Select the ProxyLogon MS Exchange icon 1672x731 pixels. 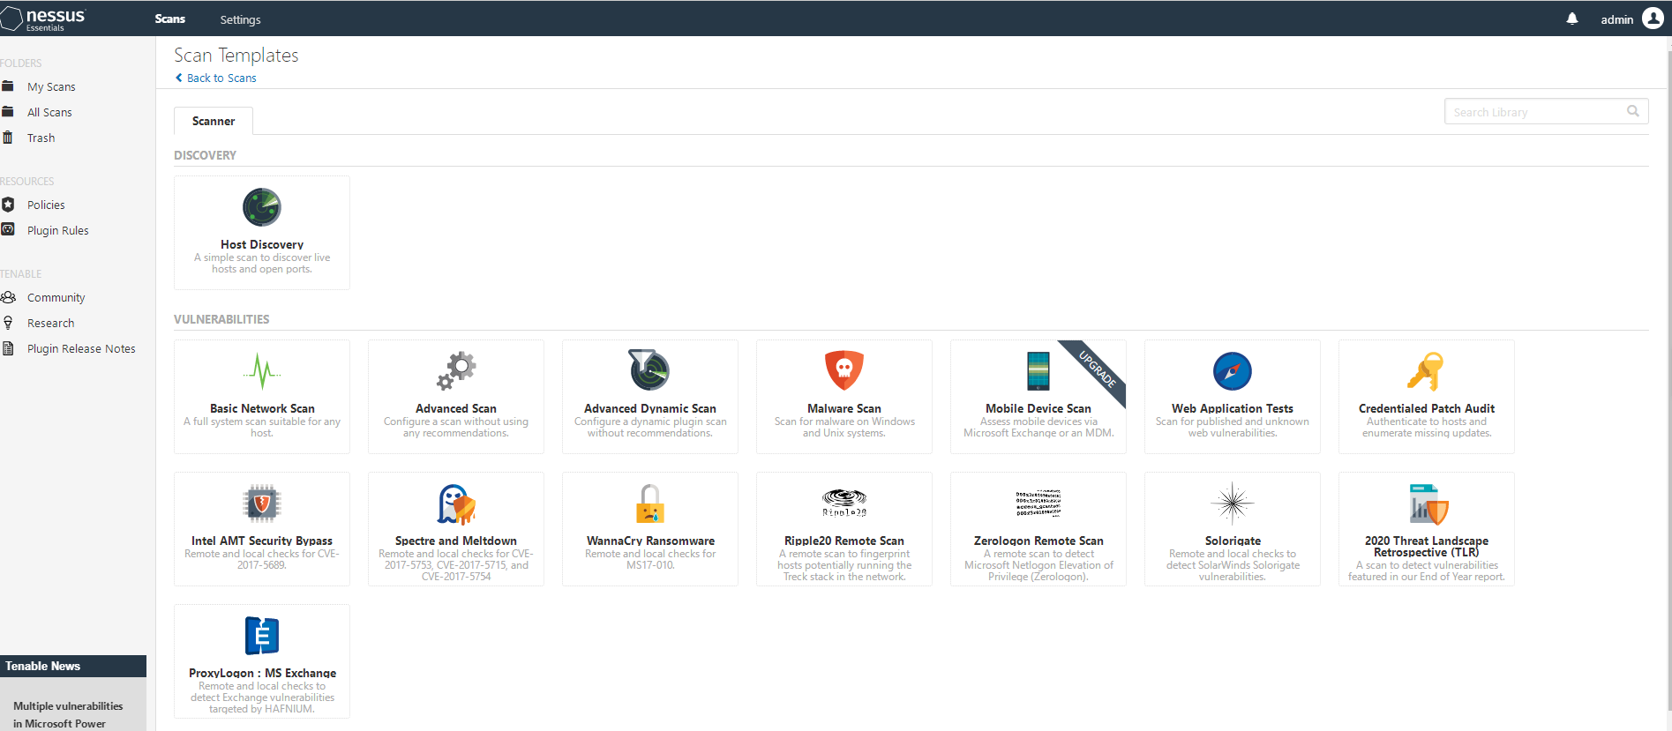tap(262, 636)
